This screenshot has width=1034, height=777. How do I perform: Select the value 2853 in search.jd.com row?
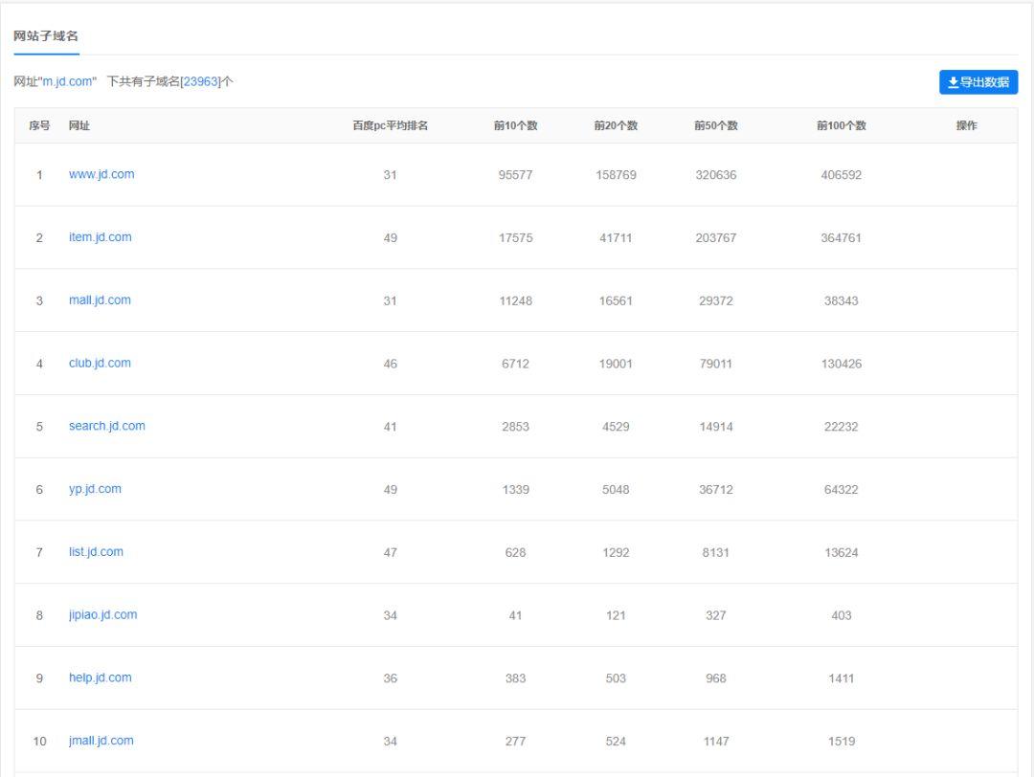coord(516,427)
